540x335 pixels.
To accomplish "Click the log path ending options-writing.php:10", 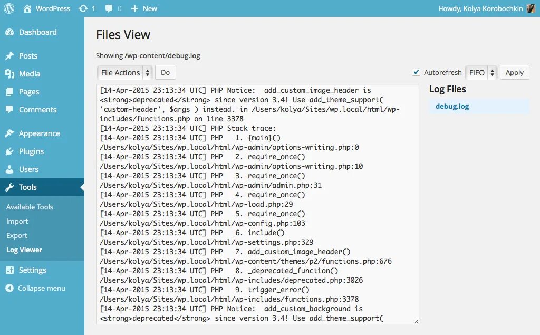I will [x=231, y=167].
